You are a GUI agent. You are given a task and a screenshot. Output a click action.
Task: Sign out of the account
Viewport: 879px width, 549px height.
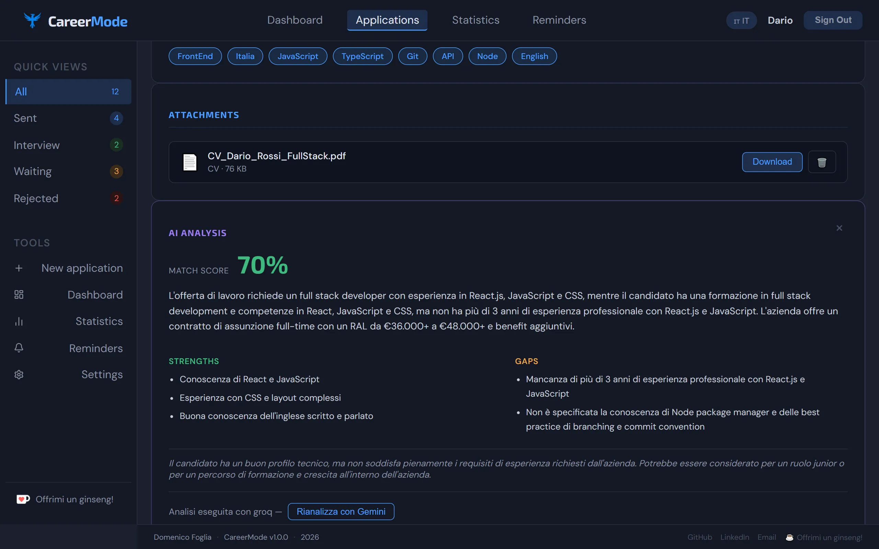pyautogui.click(x=833, y=20)
